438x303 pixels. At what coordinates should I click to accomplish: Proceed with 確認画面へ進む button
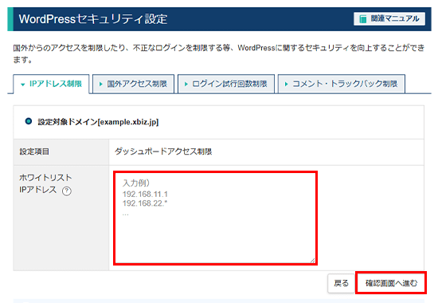(391, 283)
